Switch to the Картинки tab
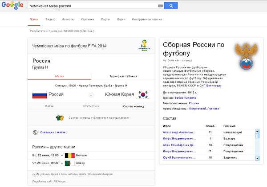Screen dimensions: 267x187 [87, 19]
